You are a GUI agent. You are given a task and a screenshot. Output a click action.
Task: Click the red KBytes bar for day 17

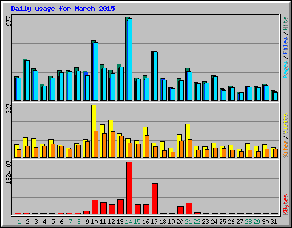[155, 198]
